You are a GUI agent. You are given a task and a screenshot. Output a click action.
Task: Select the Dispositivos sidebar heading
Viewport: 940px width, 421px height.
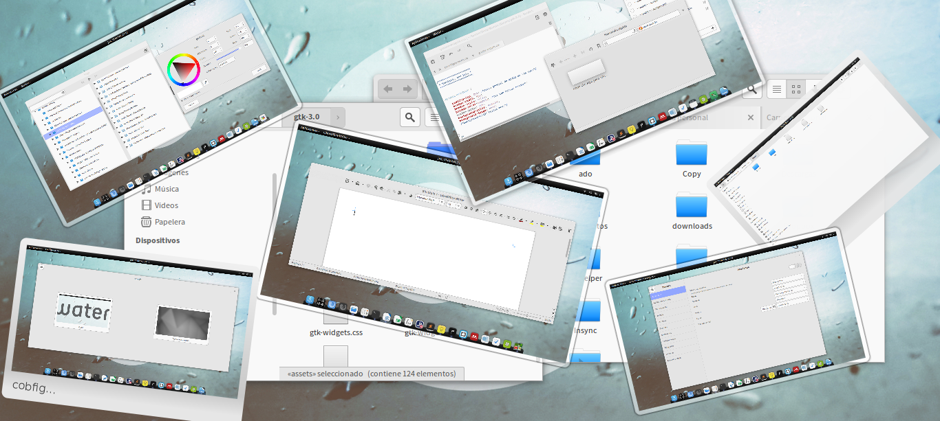point(158,240)
